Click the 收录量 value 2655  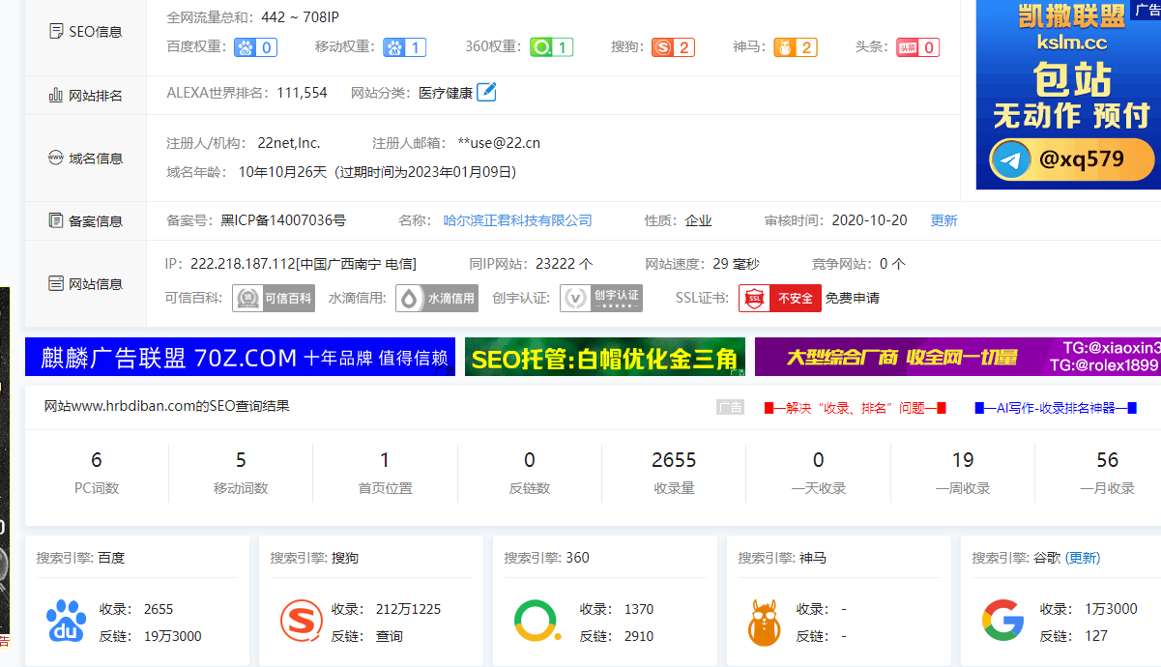pyautogui.click(x=674, y=460)
